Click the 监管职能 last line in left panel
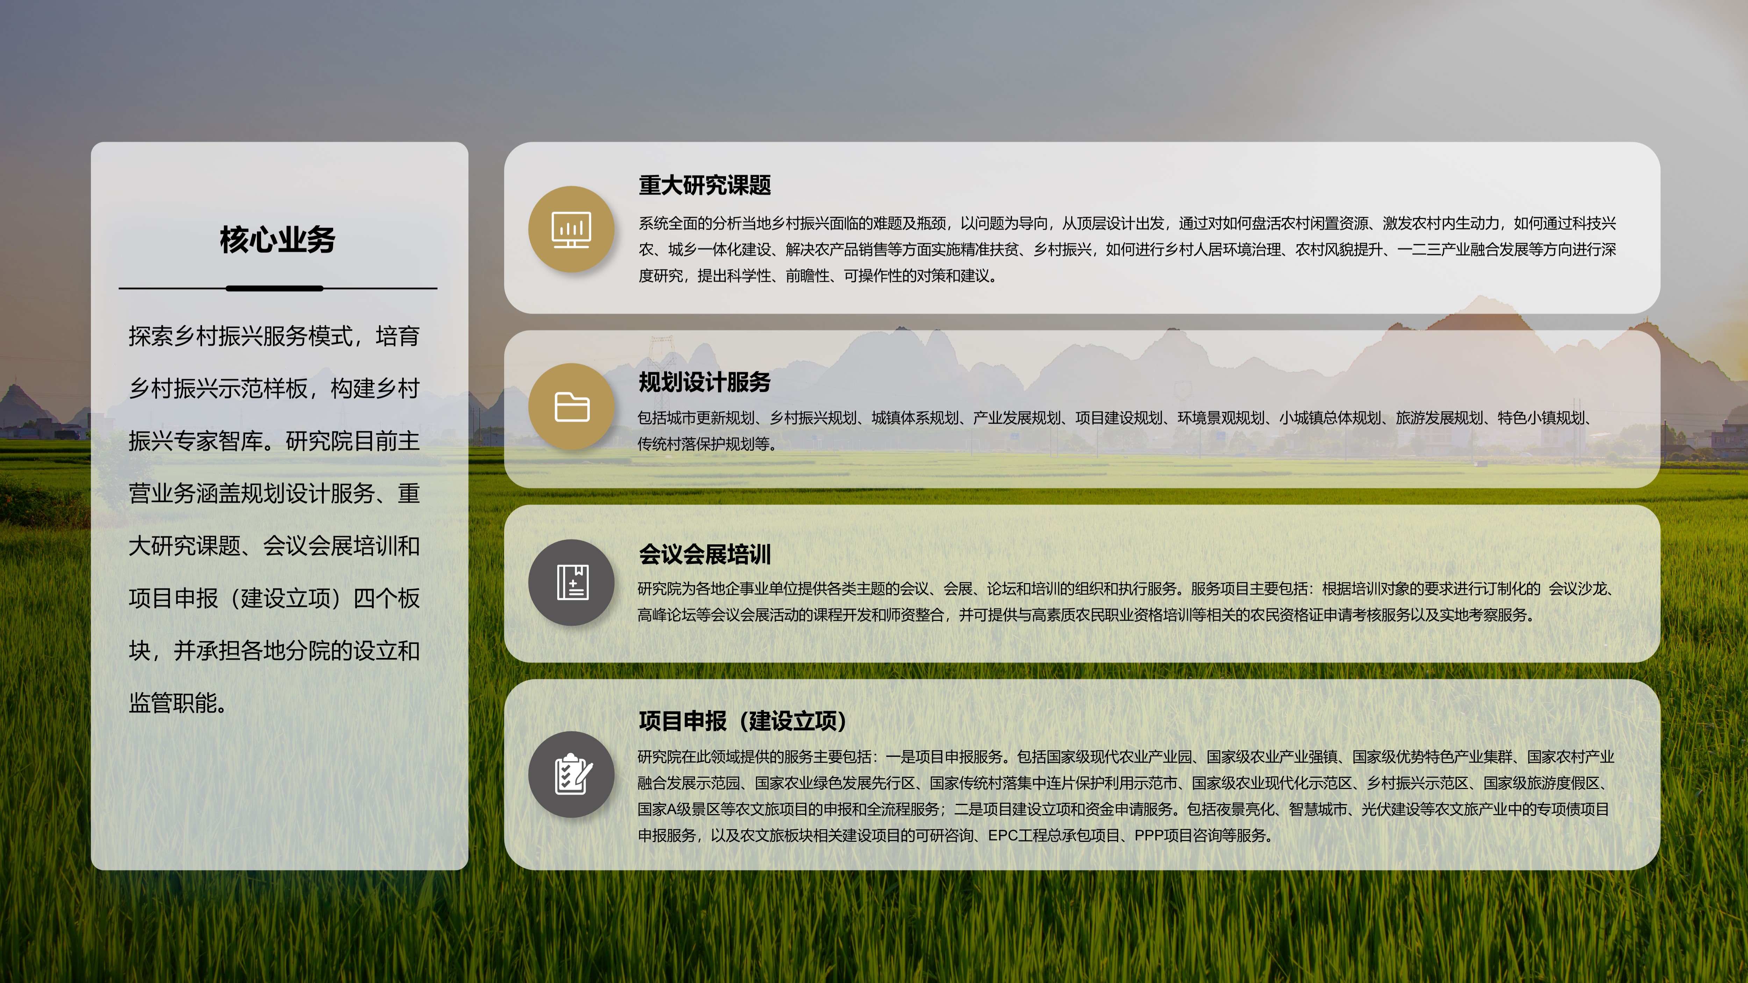Image resolution: width=1748 pixels, height=983 pixels. (178, 703)
